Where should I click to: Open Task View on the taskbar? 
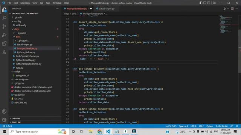click(82, 132)
